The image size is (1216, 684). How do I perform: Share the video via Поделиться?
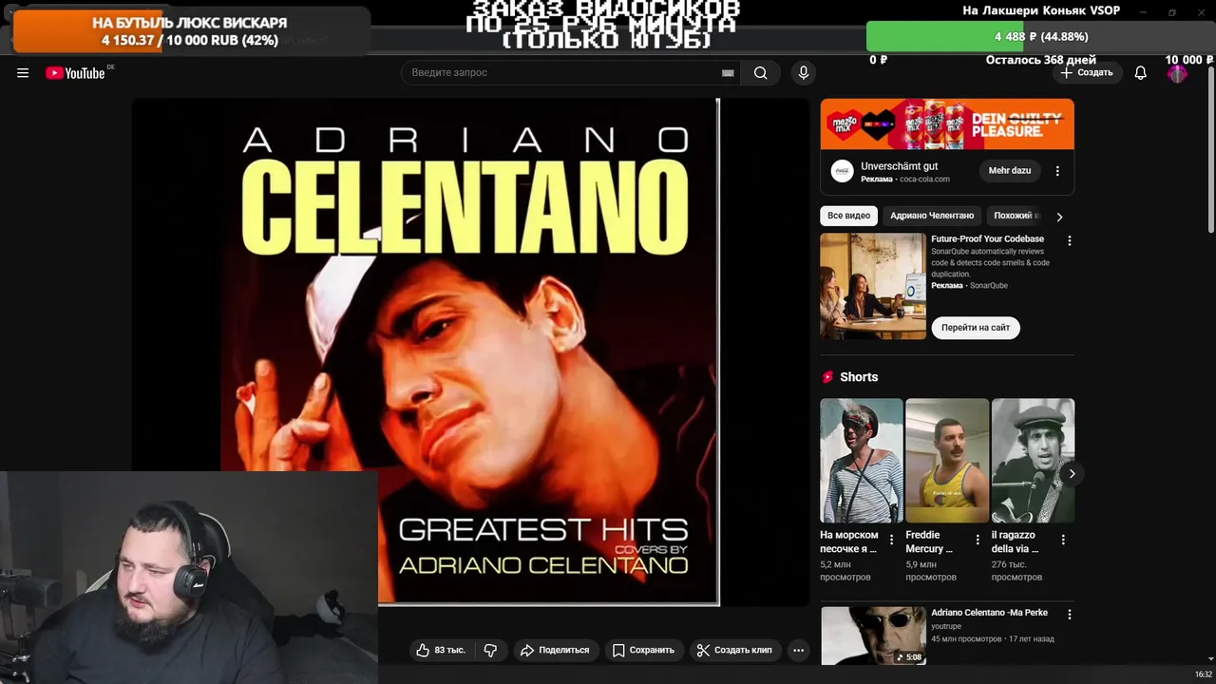[x=555, y=650]
